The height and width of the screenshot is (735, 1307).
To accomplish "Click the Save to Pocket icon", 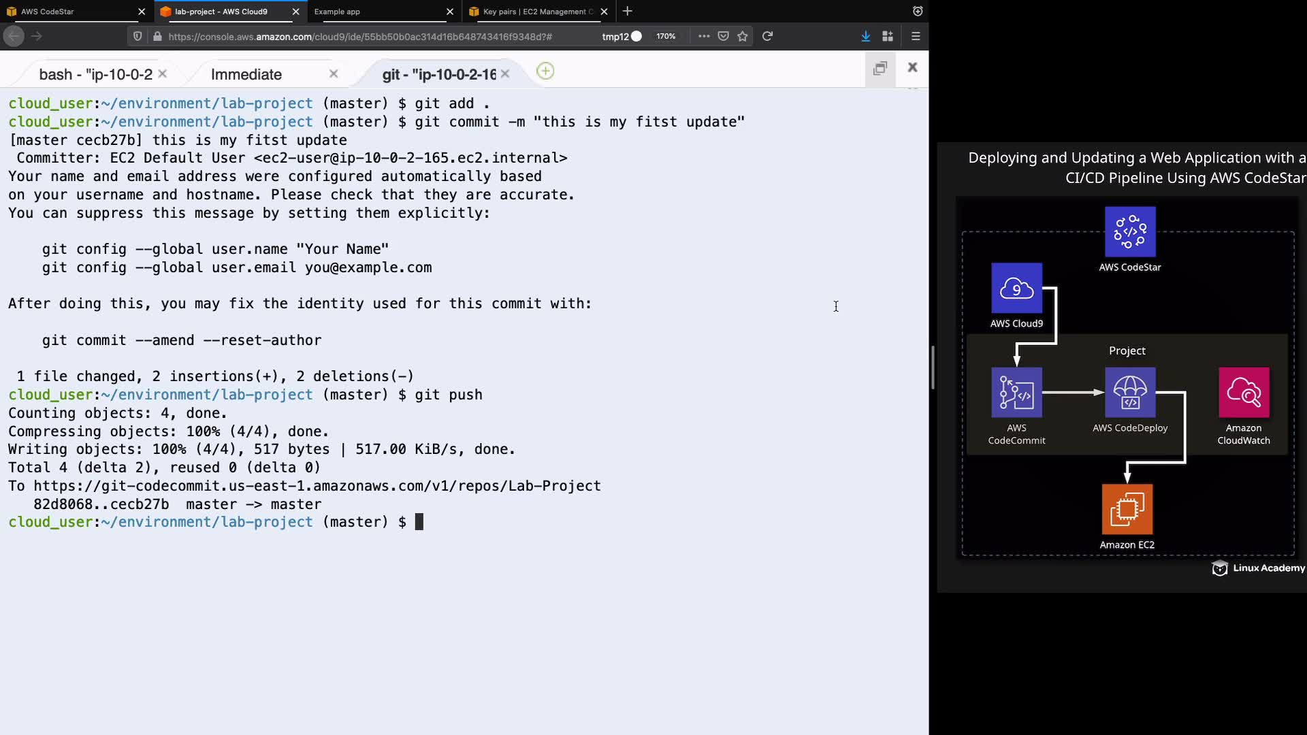I will coord(724,36).
